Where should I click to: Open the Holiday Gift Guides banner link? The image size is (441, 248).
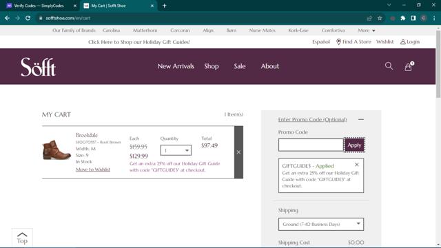pos(139,42)
